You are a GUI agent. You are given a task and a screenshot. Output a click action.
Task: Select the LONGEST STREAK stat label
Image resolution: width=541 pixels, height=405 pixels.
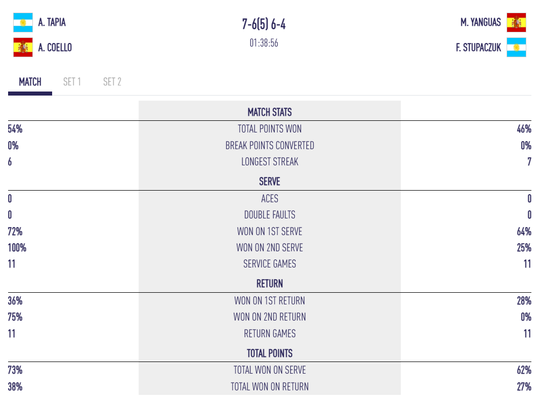point(269,162)
